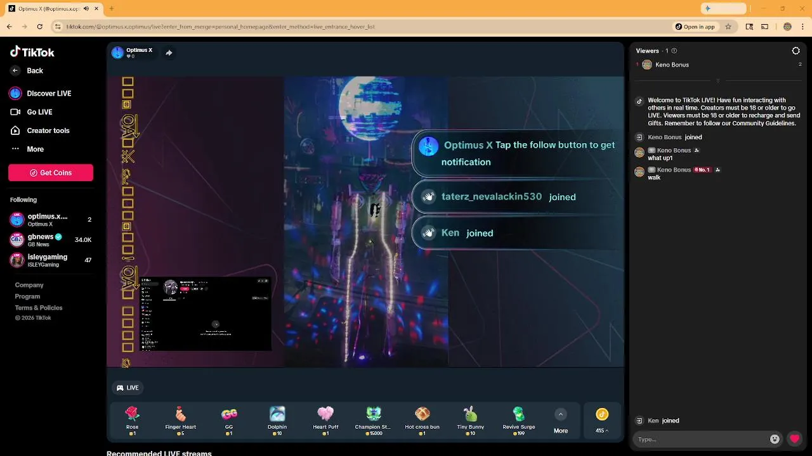Screen dimensions: 812x456
Task: Send a like with the heart button
Action: point(794,439)
